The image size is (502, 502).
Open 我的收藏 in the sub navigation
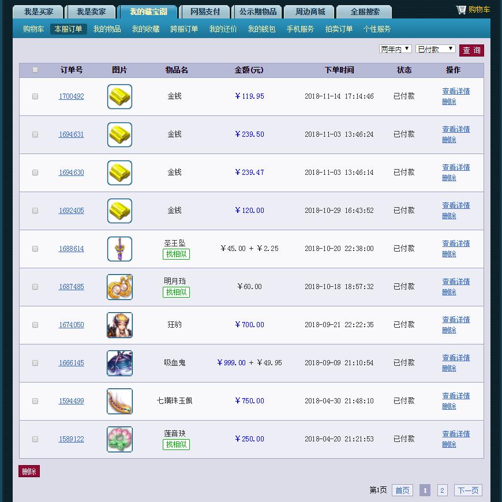point(145,29)
